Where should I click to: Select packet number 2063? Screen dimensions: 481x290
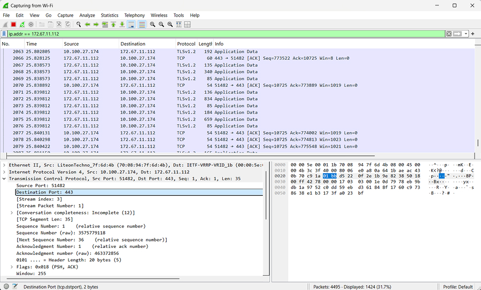pos(237,51)
